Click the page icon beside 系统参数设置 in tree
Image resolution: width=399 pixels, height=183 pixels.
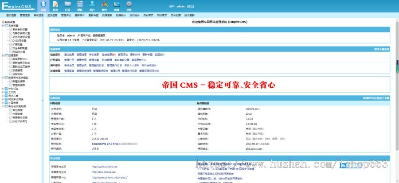coord(11,29)
